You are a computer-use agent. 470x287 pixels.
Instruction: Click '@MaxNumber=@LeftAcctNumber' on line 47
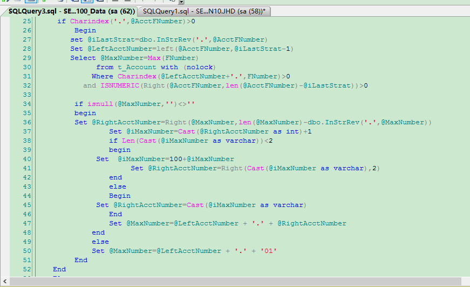(182, 223)
